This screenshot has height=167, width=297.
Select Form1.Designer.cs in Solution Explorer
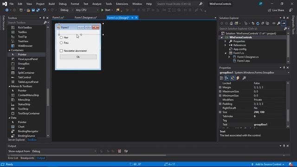(248, 57)
